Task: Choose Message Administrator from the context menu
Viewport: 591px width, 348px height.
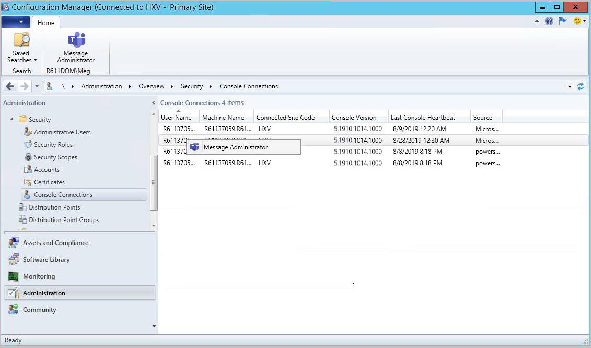Action: pos(244,147)
